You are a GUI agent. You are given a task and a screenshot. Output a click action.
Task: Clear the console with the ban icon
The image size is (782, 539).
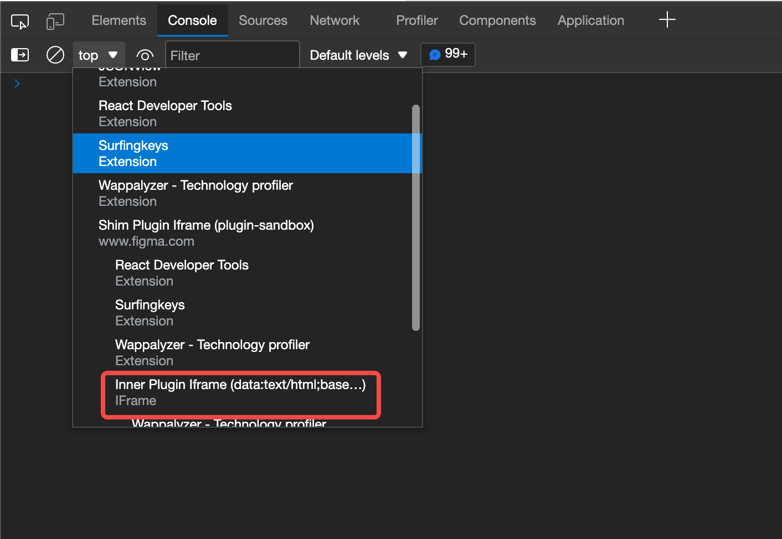tap(55, 55)
